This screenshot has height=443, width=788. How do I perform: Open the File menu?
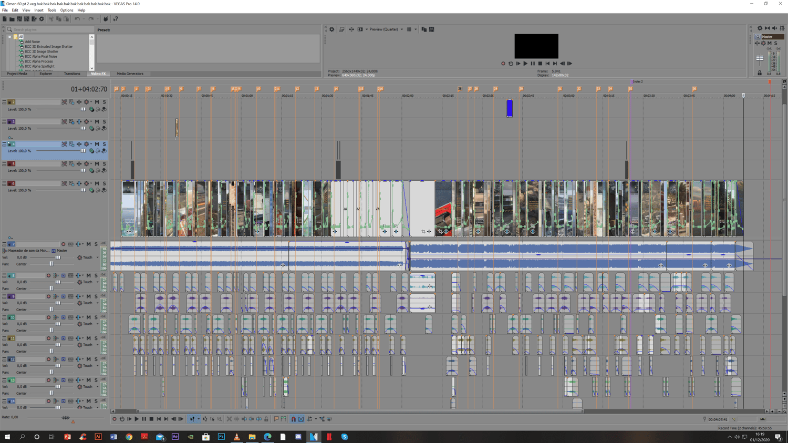tap(5, 10)
